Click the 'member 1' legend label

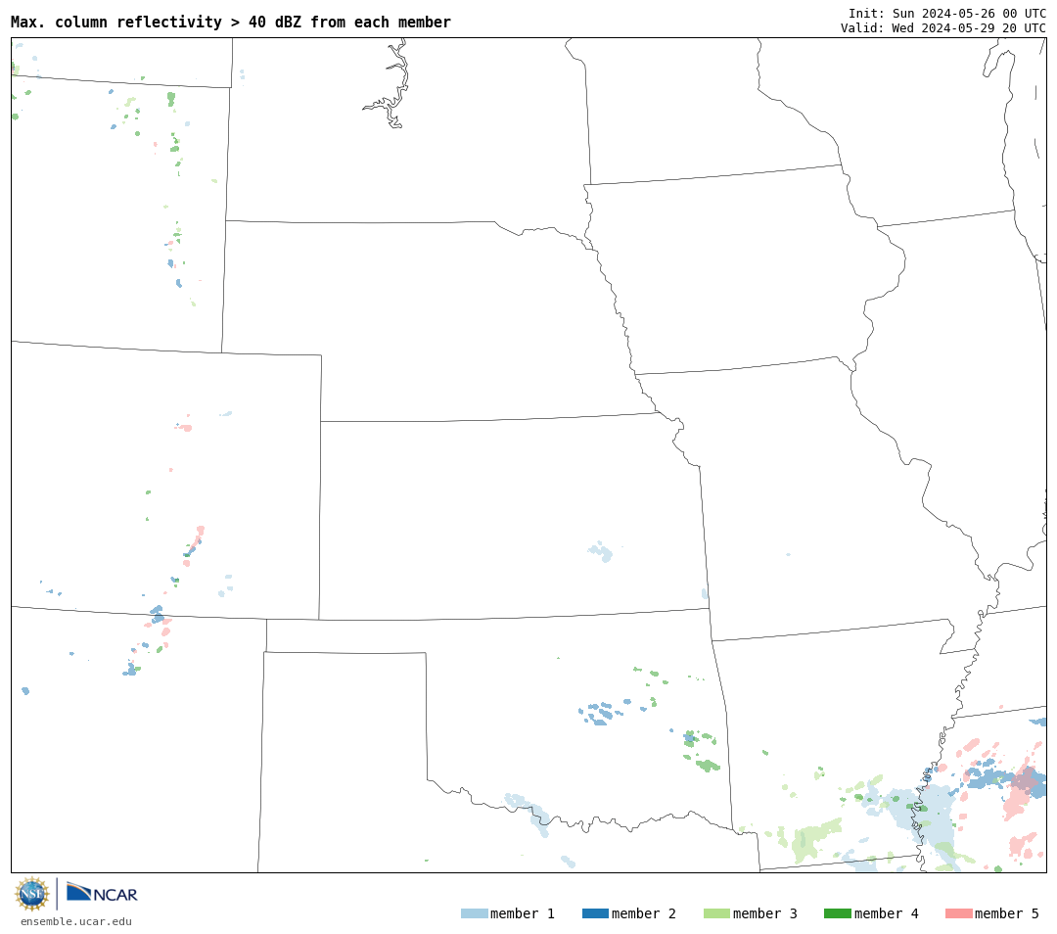tap(523, 913)
